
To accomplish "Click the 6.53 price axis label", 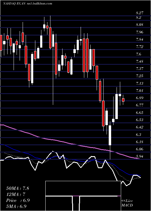I will [x=140, y=120].
